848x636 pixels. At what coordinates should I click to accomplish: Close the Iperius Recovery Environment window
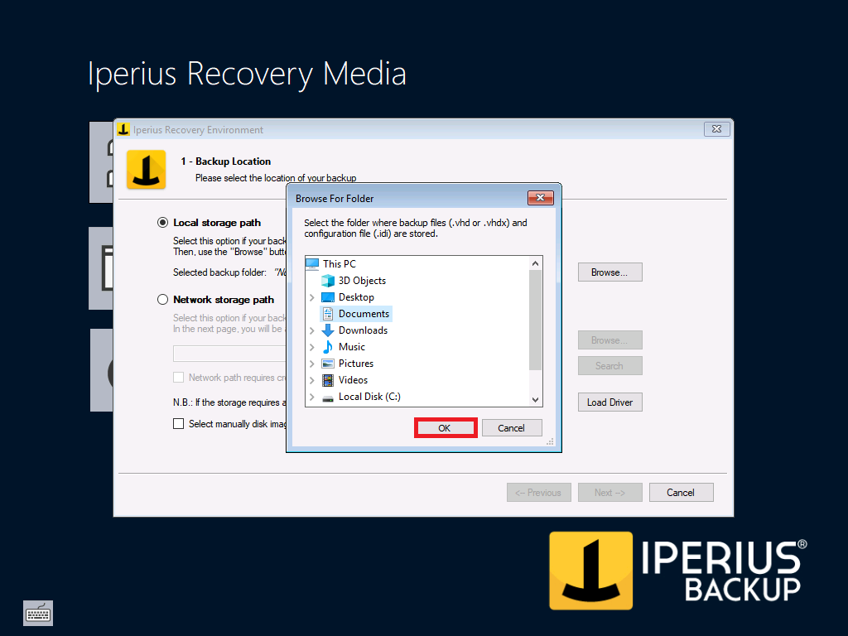(716, 128)
